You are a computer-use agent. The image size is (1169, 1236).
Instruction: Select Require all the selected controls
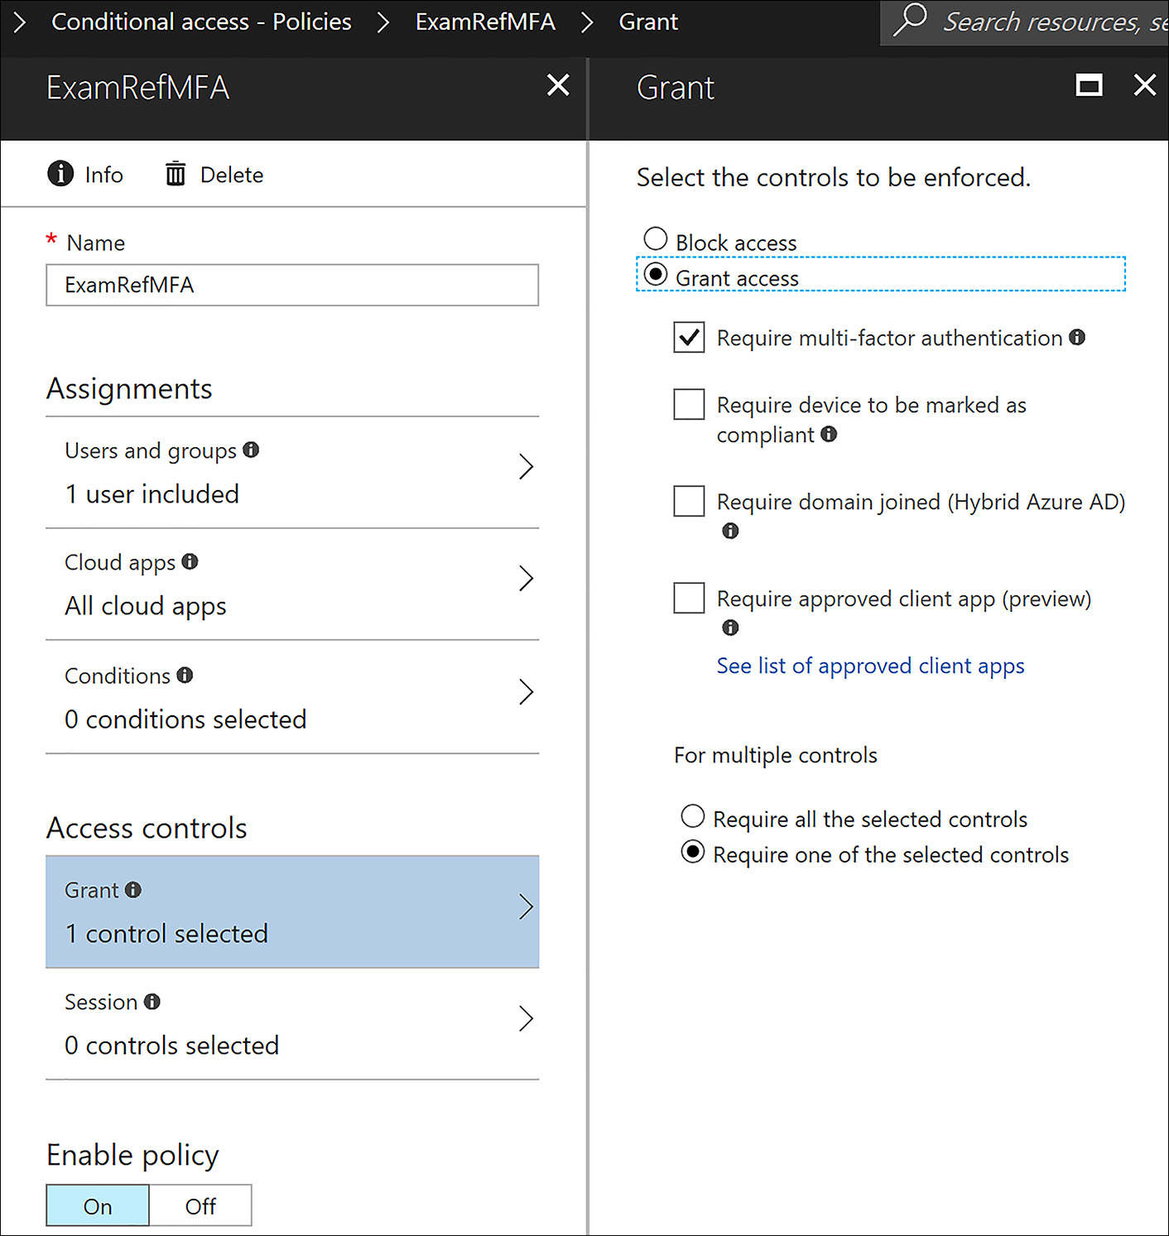(693, 816)
